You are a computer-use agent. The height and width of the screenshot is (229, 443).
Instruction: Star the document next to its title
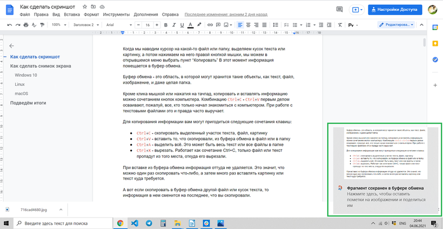(85, 6)
